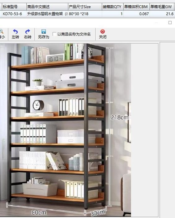Select the 单箱体积CBM column header
The height and width of the screenshot is (218, 175).
point(137,7)
